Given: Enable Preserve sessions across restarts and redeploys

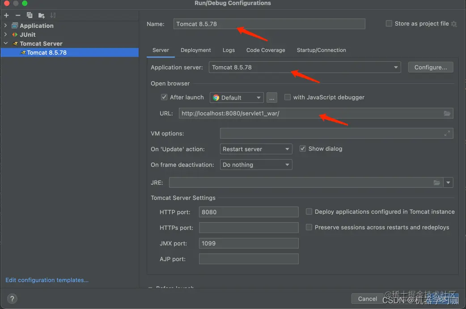Looking at the screenshot, I should (309, 227).
